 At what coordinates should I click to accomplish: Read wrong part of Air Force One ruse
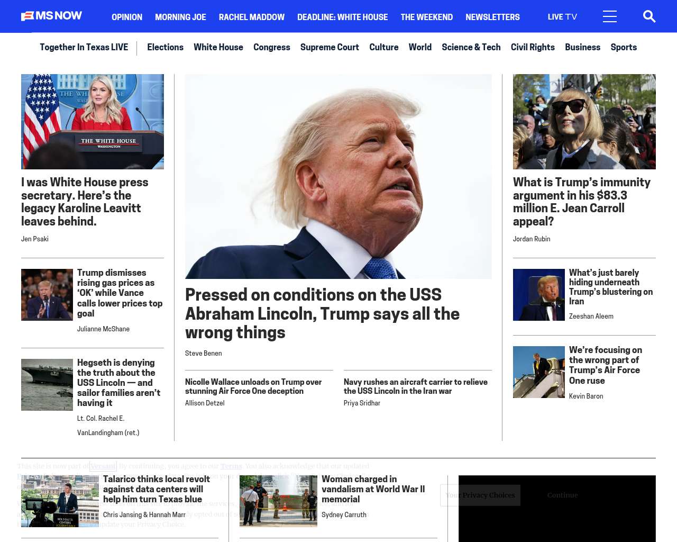[606, 365]
